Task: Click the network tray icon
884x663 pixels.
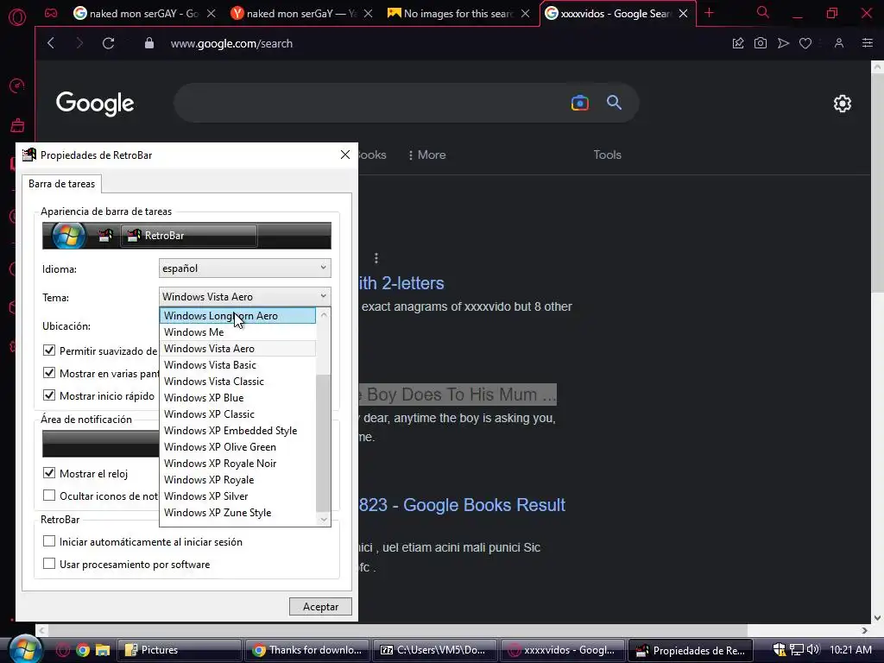Action: [x=796, y=650]
